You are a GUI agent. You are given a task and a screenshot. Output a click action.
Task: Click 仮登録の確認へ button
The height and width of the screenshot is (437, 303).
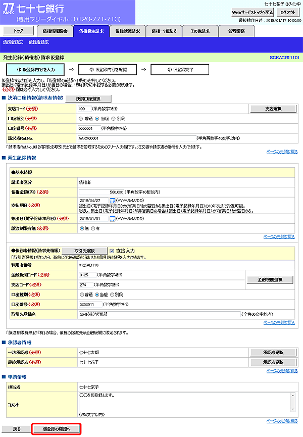[57, 429]
